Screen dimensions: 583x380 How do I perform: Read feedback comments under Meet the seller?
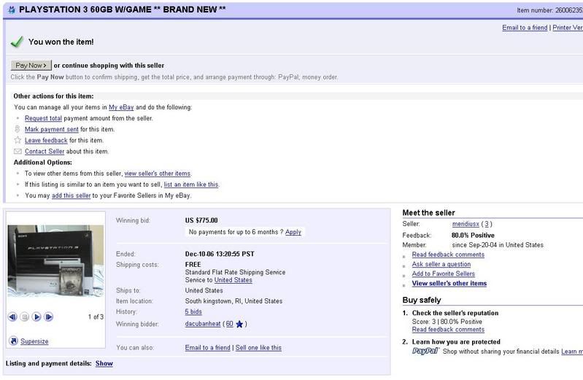click(448, 255)
